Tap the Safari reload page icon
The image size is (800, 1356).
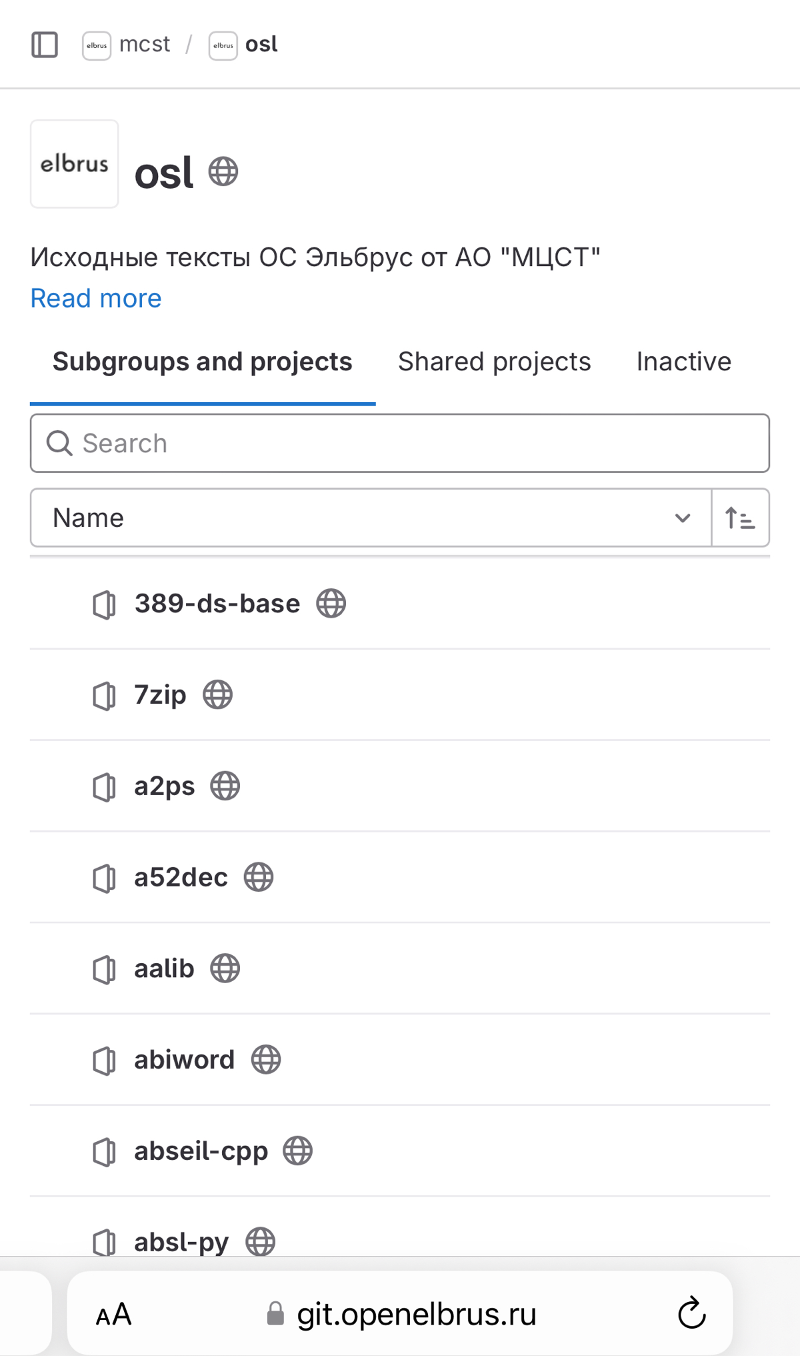[x=692, y=1313]
